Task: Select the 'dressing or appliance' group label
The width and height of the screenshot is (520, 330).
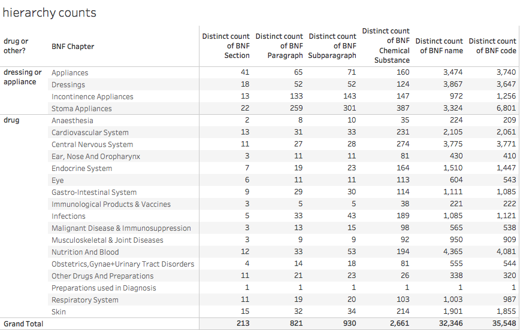Action: click(x=23, y=77)
